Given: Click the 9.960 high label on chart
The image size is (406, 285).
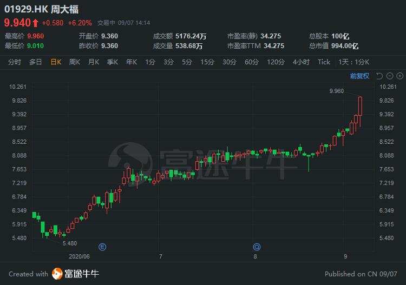Looking at the screenshot, I should [337, 91].
